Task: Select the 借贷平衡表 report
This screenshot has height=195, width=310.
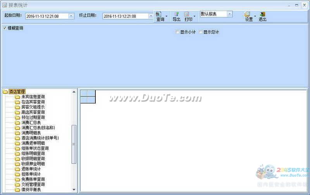Action: point(31,190)
